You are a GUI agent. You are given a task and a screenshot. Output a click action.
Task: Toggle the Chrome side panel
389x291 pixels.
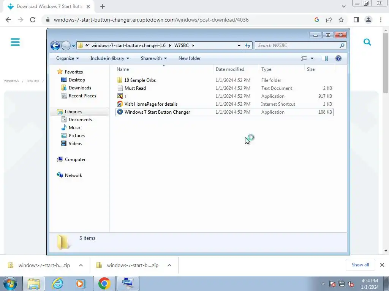point(356,20)
